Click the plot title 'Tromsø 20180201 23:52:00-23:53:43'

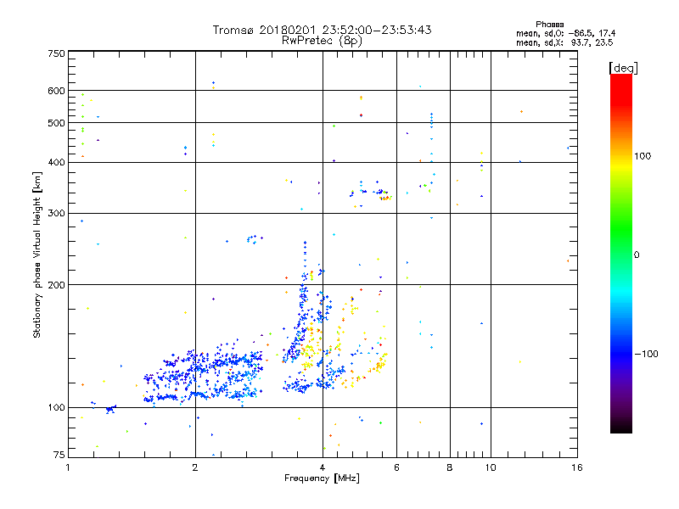[322, 30]
